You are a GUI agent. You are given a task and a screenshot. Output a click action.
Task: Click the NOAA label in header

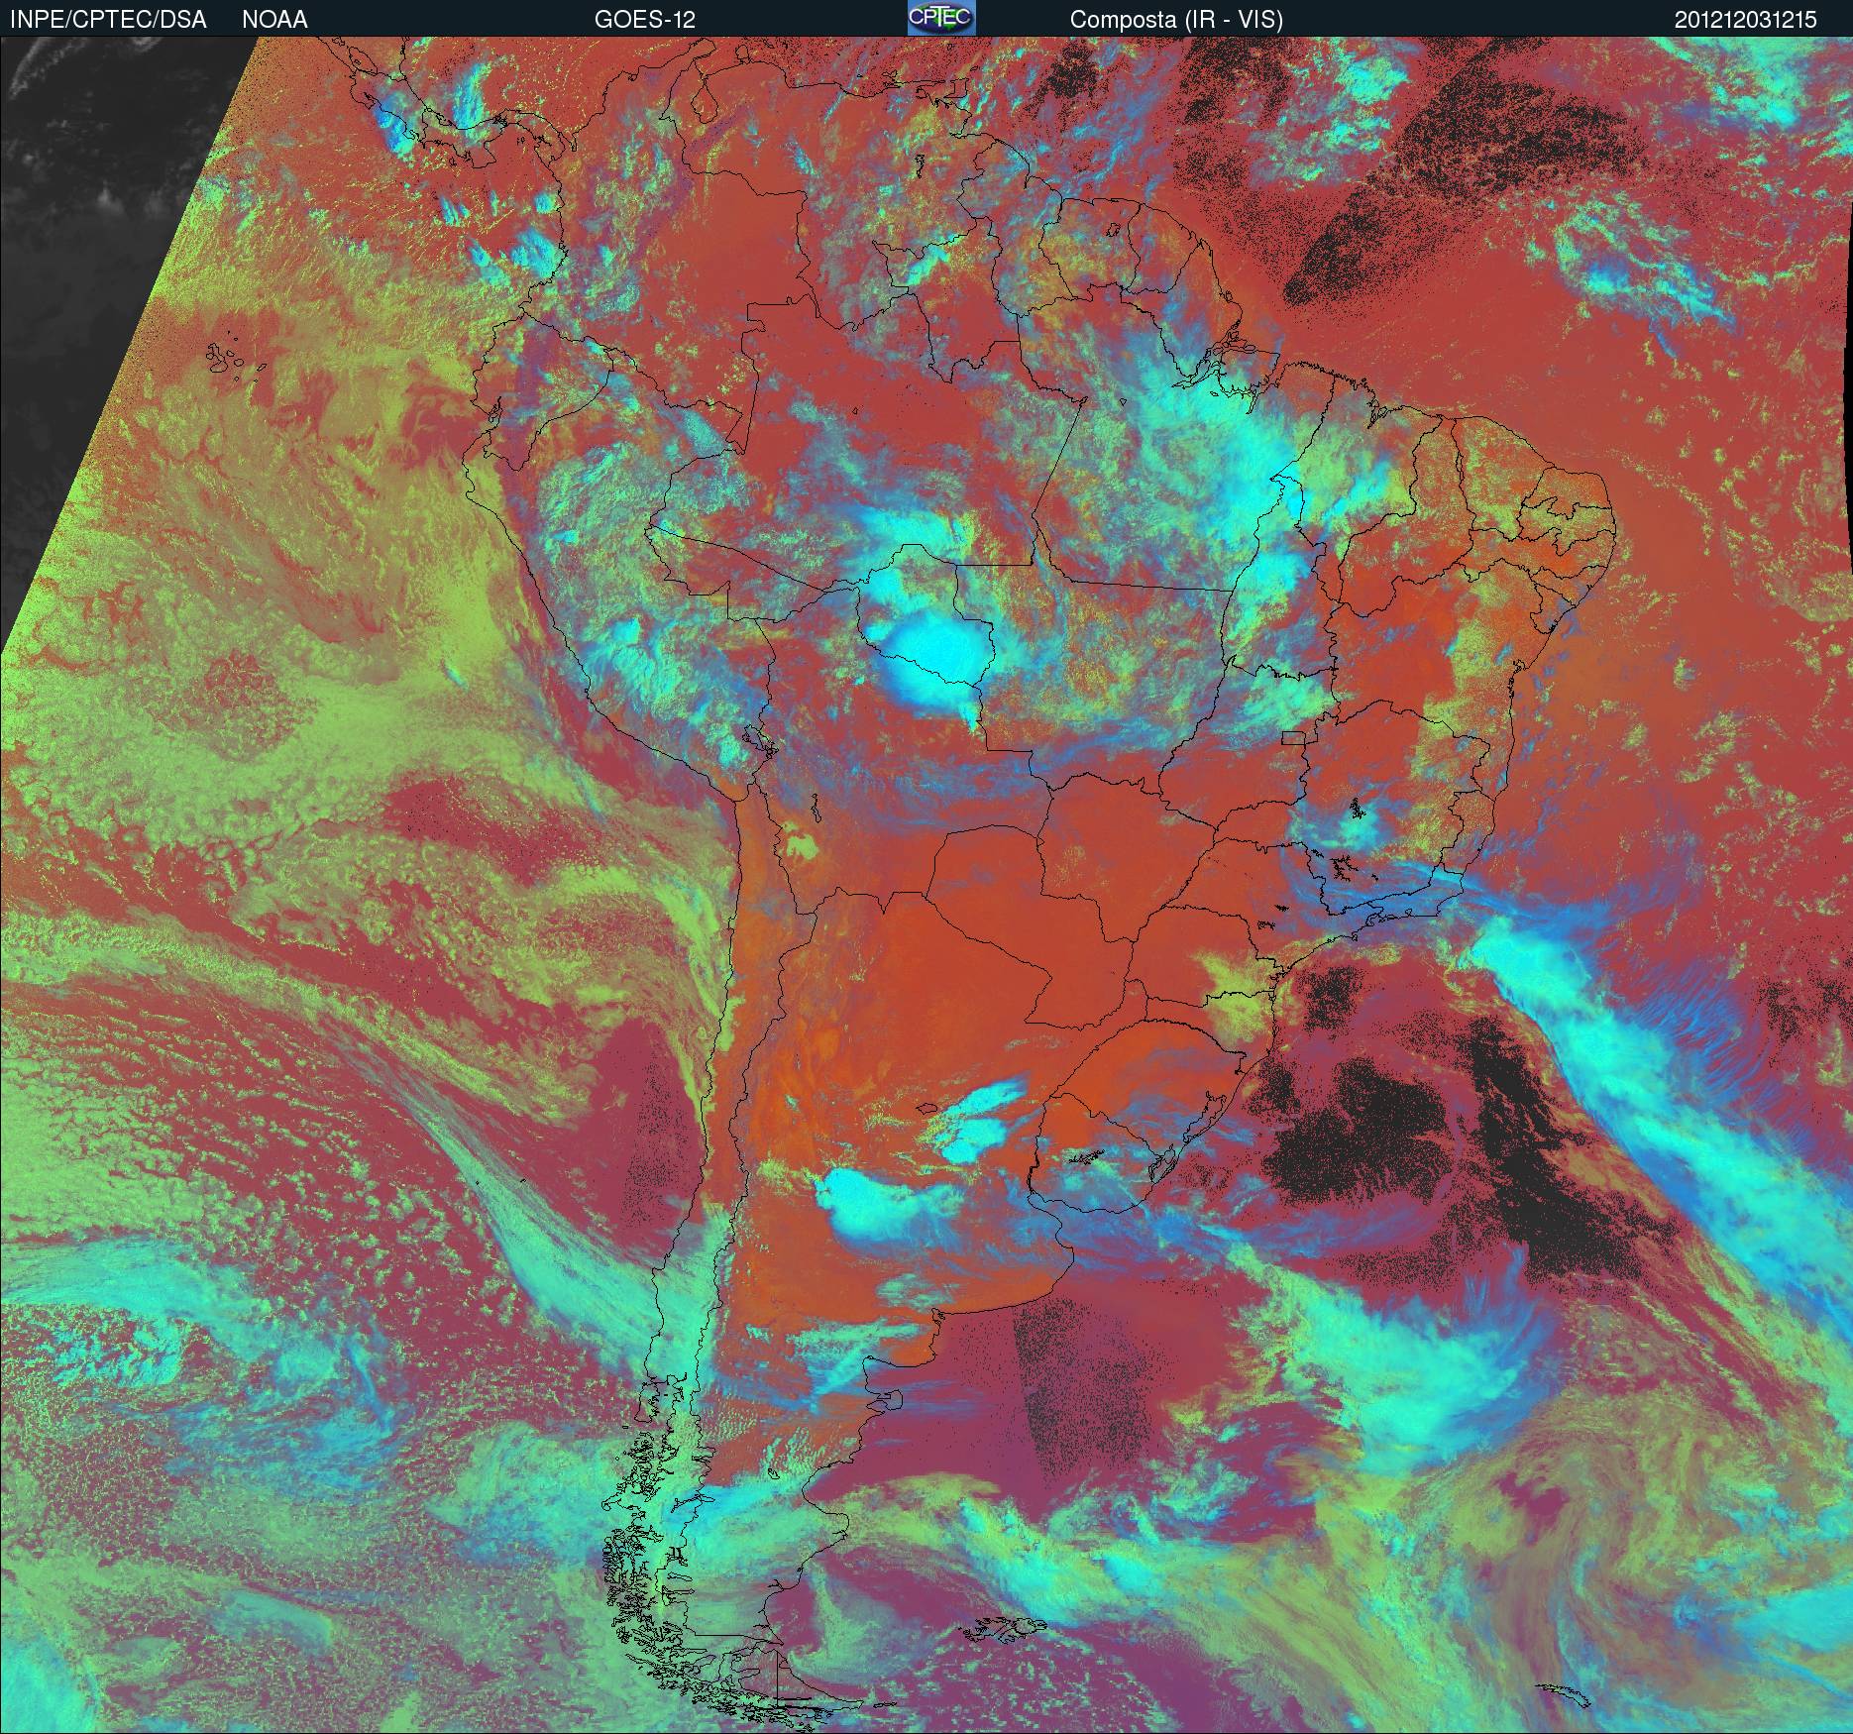point(274,20)
